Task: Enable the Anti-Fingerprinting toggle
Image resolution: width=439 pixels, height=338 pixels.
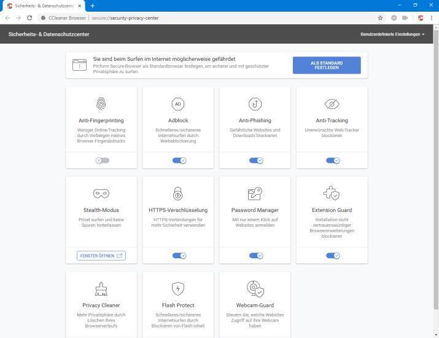Action: tap(102, 160)
